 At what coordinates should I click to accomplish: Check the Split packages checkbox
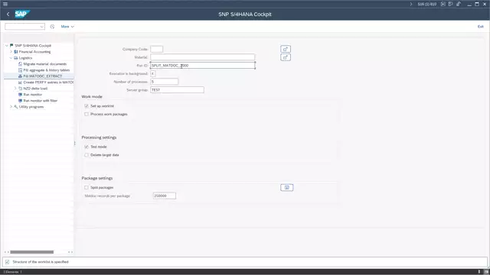[87, 187]
